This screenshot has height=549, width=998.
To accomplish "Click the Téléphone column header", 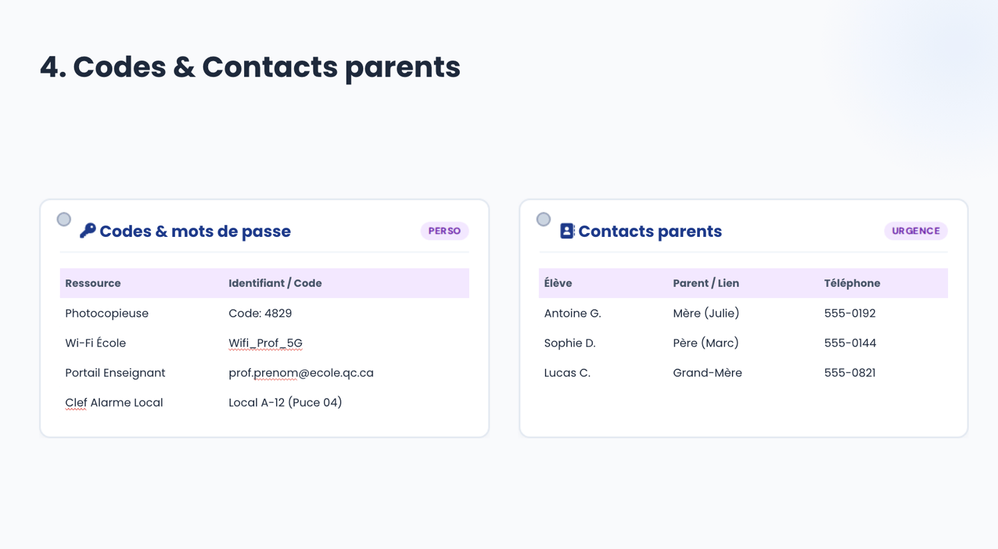I will click(x=852, y=283).
